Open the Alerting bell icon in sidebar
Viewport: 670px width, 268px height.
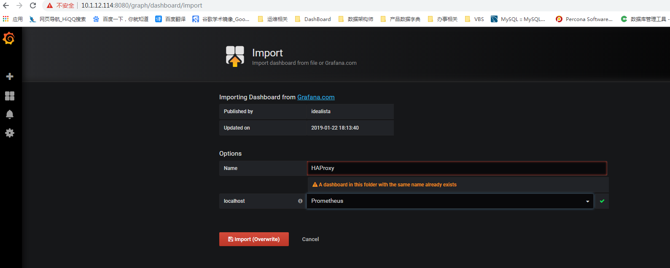[10, 114]
